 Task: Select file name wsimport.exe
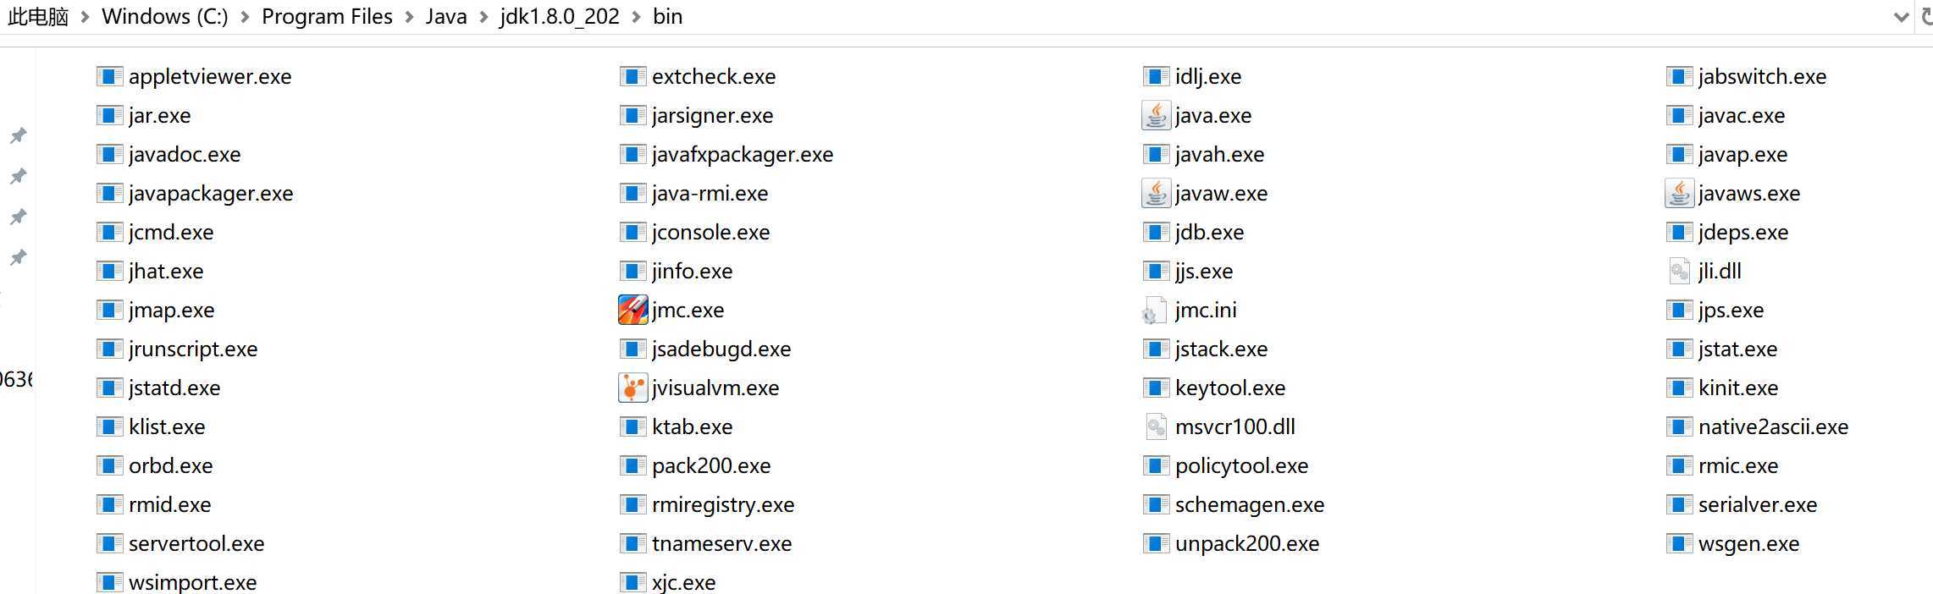click(192, 583)
